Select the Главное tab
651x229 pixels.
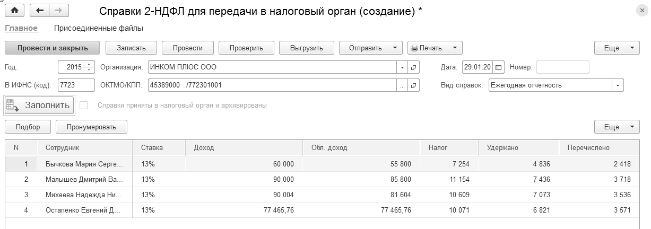[21, 28]
